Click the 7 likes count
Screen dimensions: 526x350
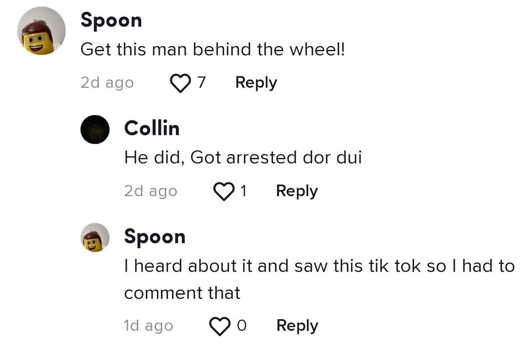tap(202, 83)
